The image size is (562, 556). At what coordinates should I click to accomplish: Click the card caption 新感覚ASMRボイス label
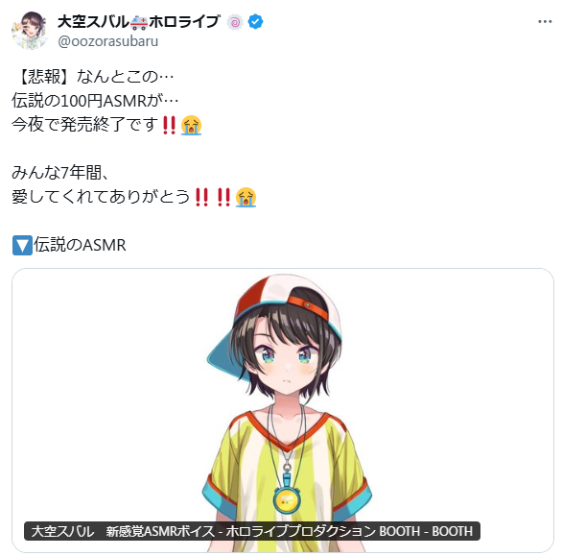point(160,531)
